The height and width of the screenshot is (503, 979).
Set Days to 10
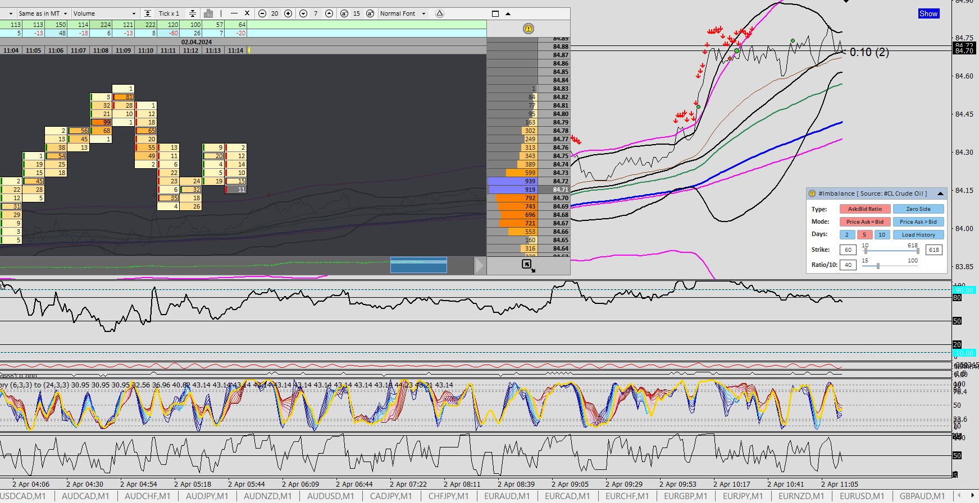[882, 235]
